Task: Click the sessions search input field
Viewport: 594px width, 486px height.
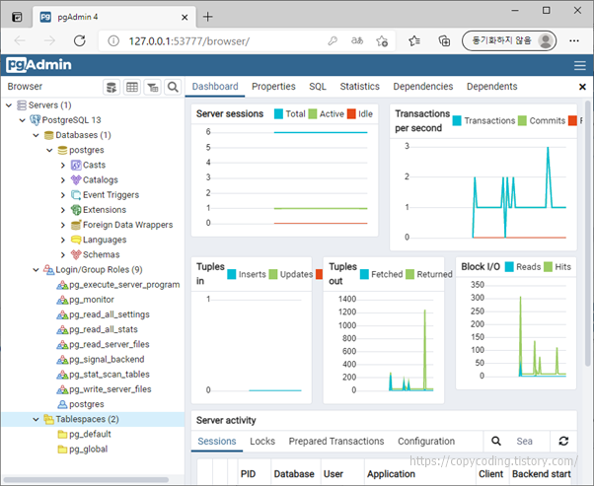Action: pyautogui.click(x=529, y=441)
